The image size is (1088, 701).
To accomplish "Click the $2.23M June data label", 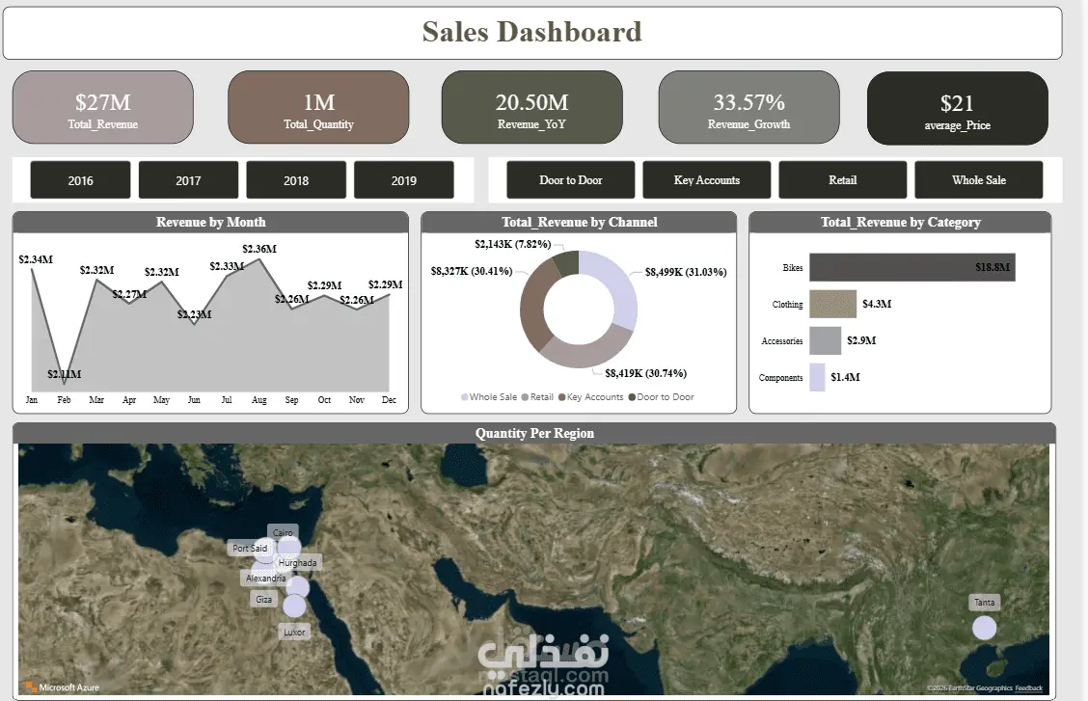I will tap(194, 314).
